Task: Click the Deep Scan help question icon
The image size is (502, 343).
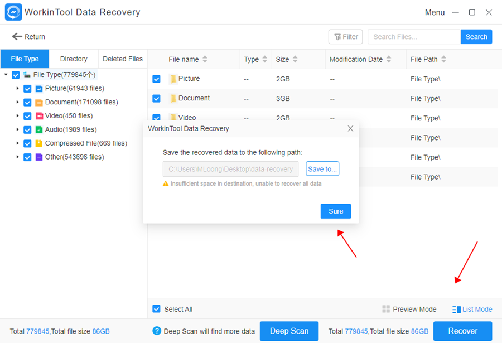Action: (157, 331)
